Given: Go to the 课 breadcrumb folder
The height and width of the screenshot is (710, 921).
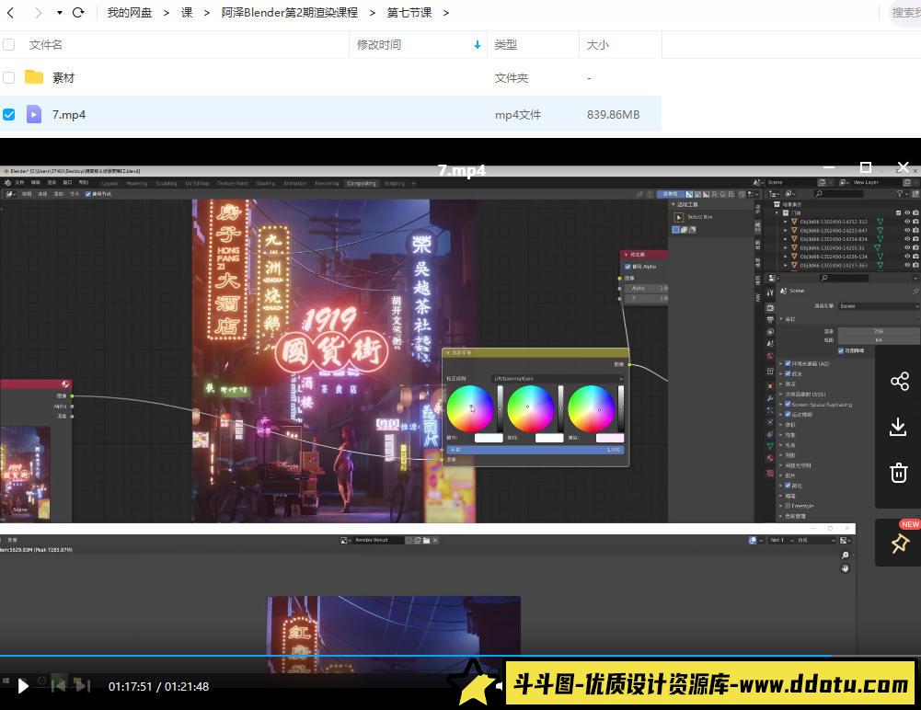Looking at the screenshot, I should point(187,12).
